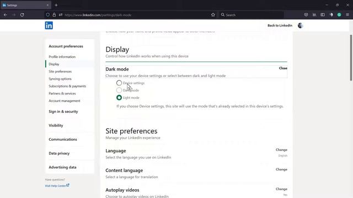Image resolution: width=353 pixels, height=198 pixels.
Task: Open the Firefox hamburger menu
Action: (x=347, y=15)
